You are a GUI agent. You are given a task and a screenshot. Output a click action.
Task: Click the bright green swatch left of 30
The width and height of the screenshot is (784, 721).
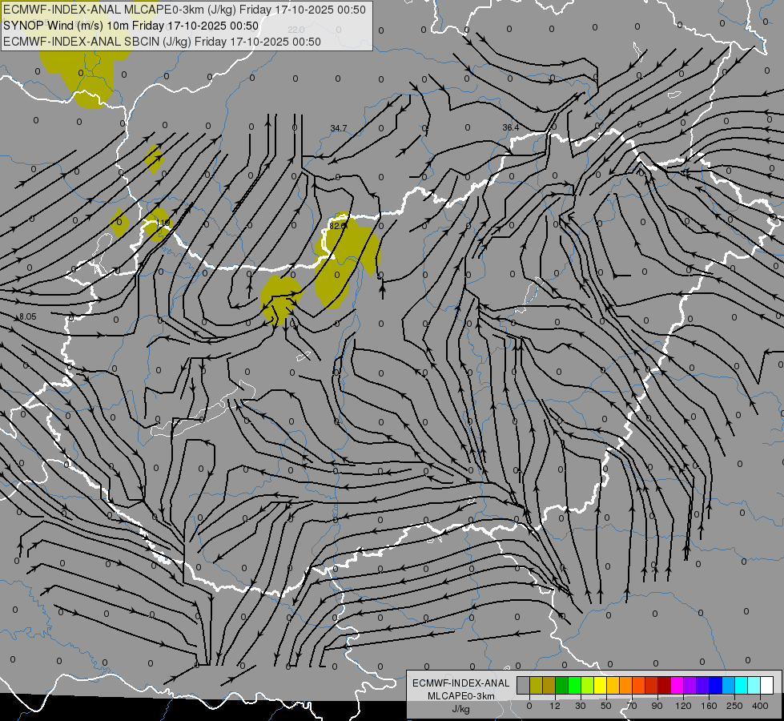pos(574,685)
